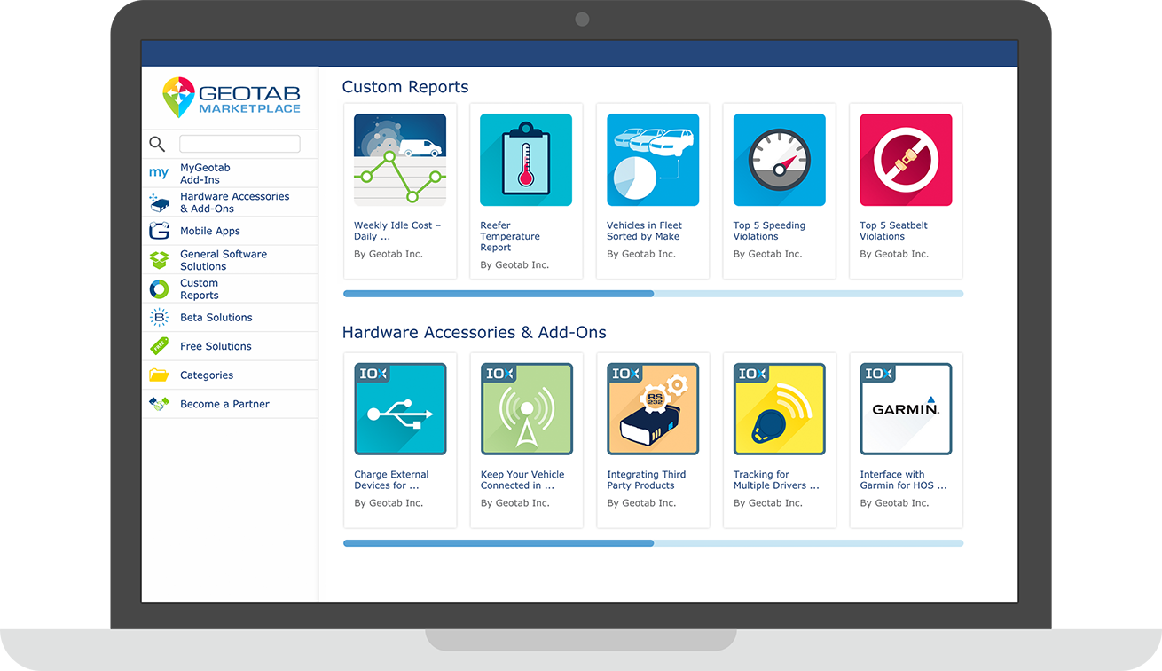Click the Become a Partner handshake icon

pos(159,404)
